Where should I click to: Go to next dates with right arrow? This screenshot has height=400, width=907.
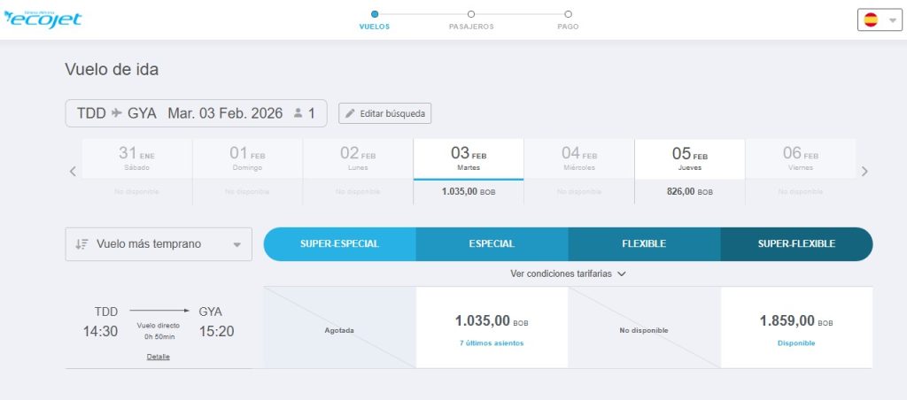click(864, 172)
